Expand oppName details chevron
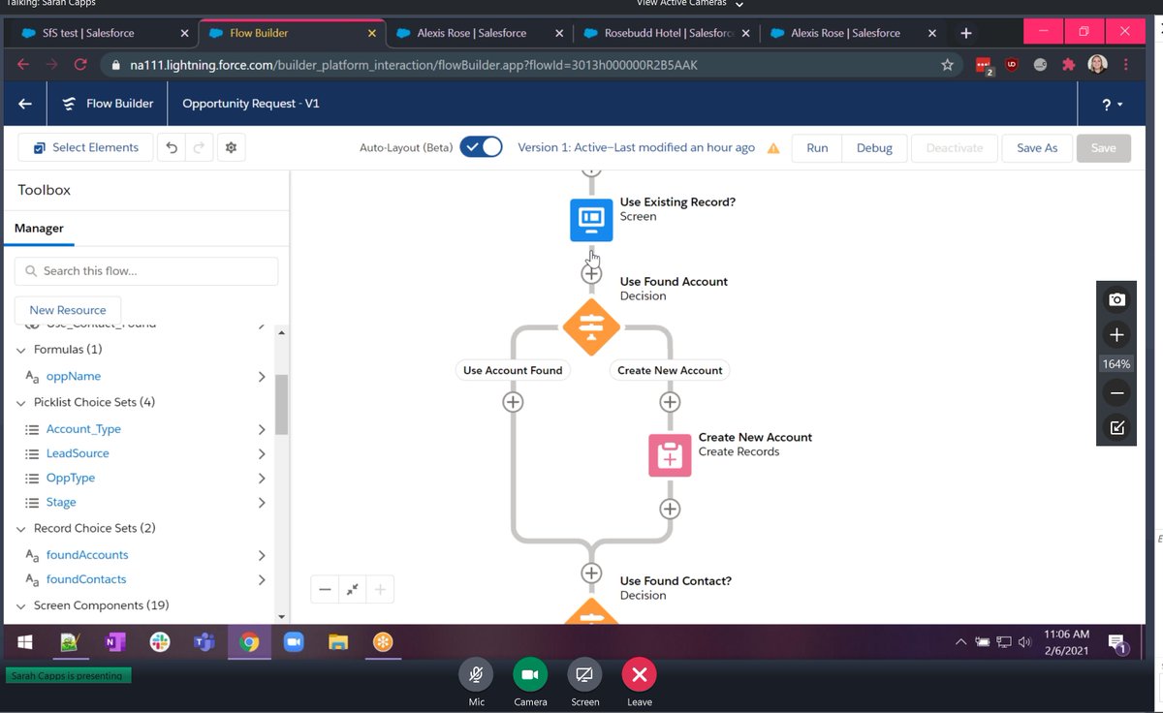1163x713 pixels. click(262, 376)
